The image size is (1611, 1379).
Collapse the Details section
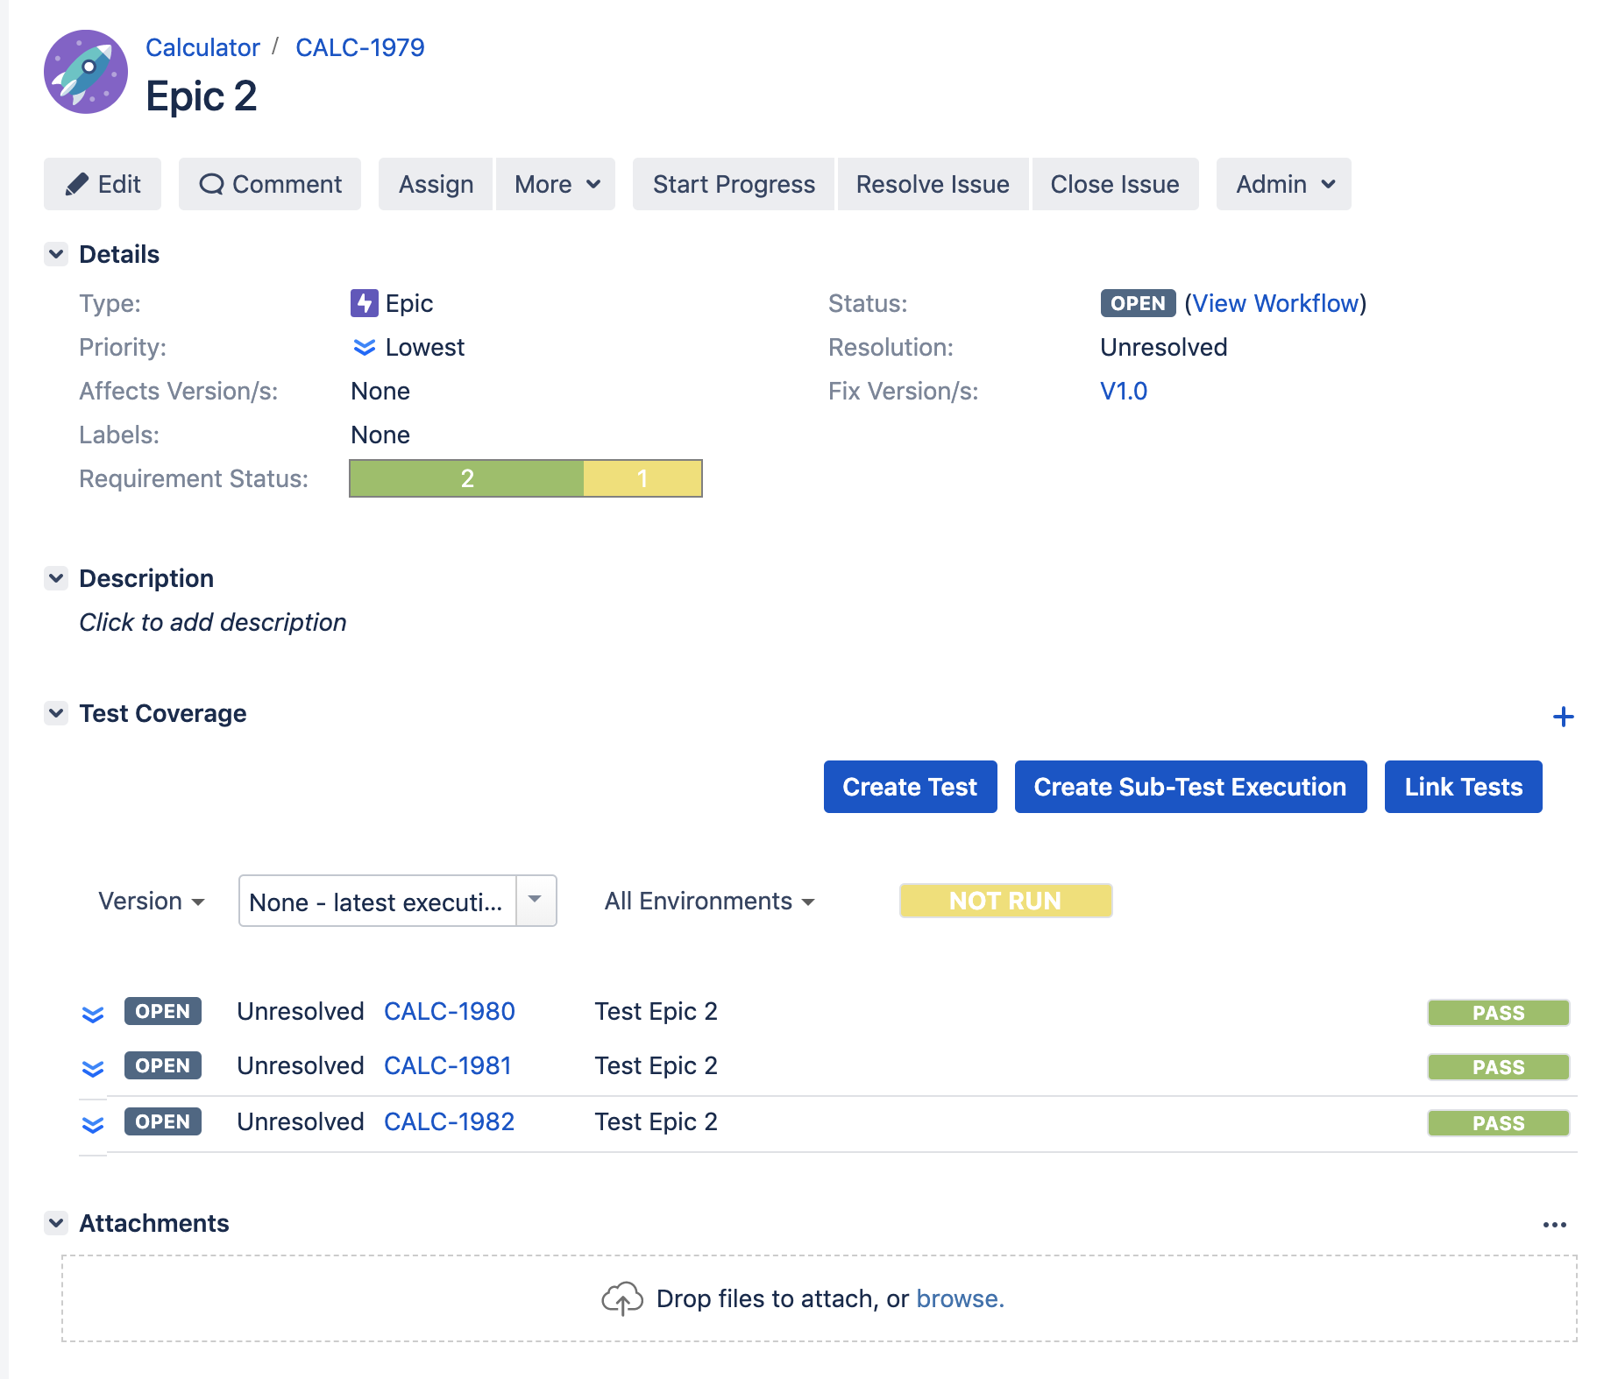tap(55, 254)
